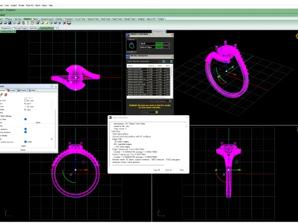Expand the first By Layer dropdown arrow
Screen dimensions: 298x223
point(52,100)
